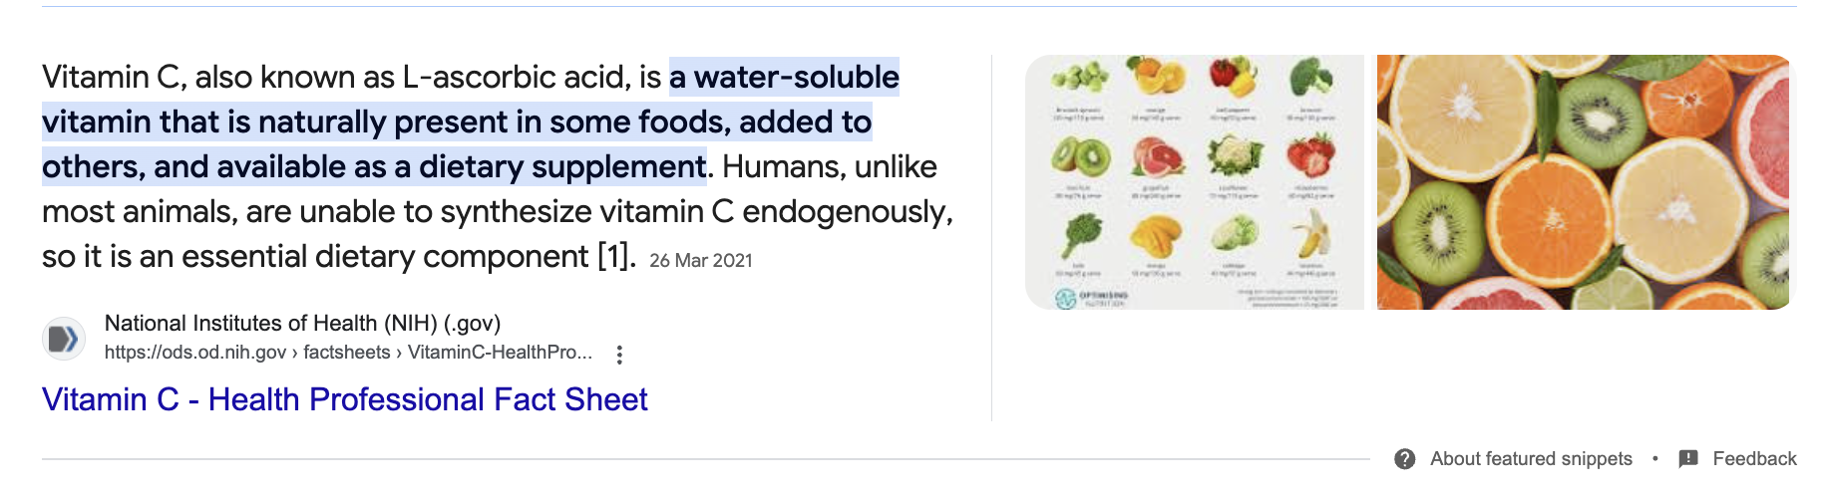Click the National Institutes of Health (NIH) site name
1825x496 pixels.
tap(302, 323)
